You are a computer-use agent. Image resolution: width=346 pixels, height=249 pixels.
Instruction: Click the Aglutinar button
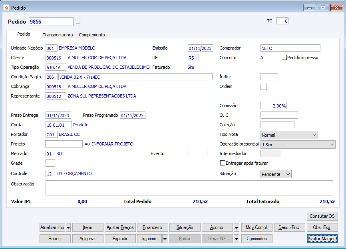(x=87, y=239)
